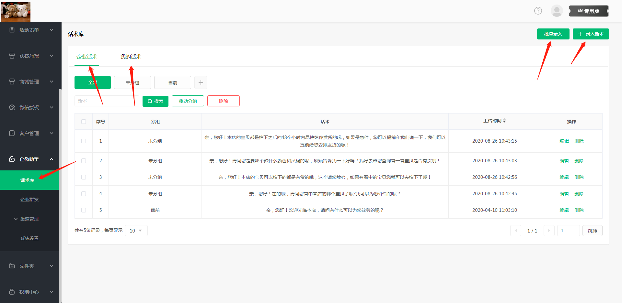
Task: Switch to the 我的话术 tab
Action: pyautogui.click(x=131, y=57)
